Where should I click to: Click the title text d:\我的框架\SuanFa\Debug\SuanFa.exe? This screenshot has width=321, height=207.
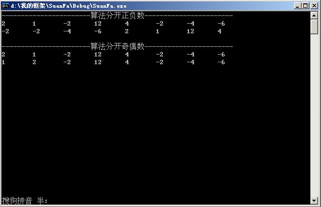[x=68, y=6]
